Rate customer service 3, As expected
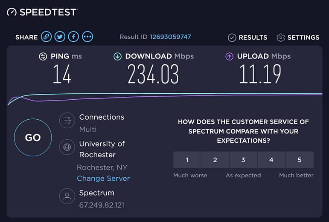The height and width of the screenshot is (222, 329). 243,160
